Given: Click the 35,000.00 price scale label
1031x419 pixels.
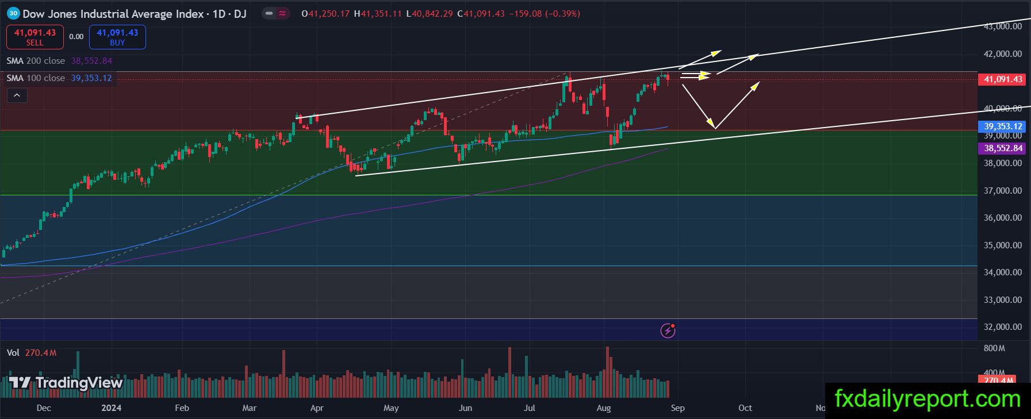Looking at the screenshot, I should click(1003, 245).
